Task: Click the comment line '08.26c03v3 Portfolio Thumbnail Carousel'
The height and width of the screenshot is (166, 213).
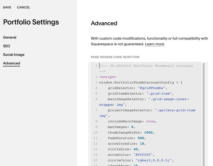Action: pos(146,68)
